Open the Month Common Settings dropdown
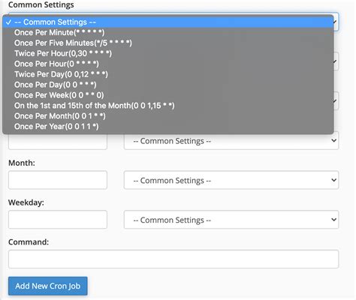The height and width of the screenshot is (300, 356). click(x=231, y=180)
